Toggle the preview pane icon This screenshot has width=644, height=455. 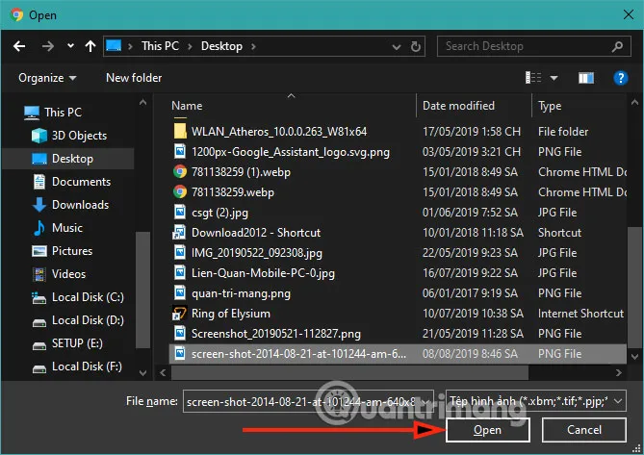point(585,77)
